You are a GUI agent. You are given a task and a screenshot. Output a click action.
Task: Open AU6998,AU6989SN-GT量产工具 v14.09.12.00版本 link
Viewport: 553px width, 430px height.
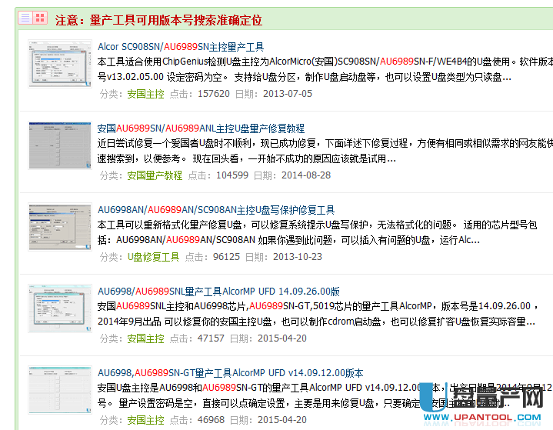(x=231, y=373)
